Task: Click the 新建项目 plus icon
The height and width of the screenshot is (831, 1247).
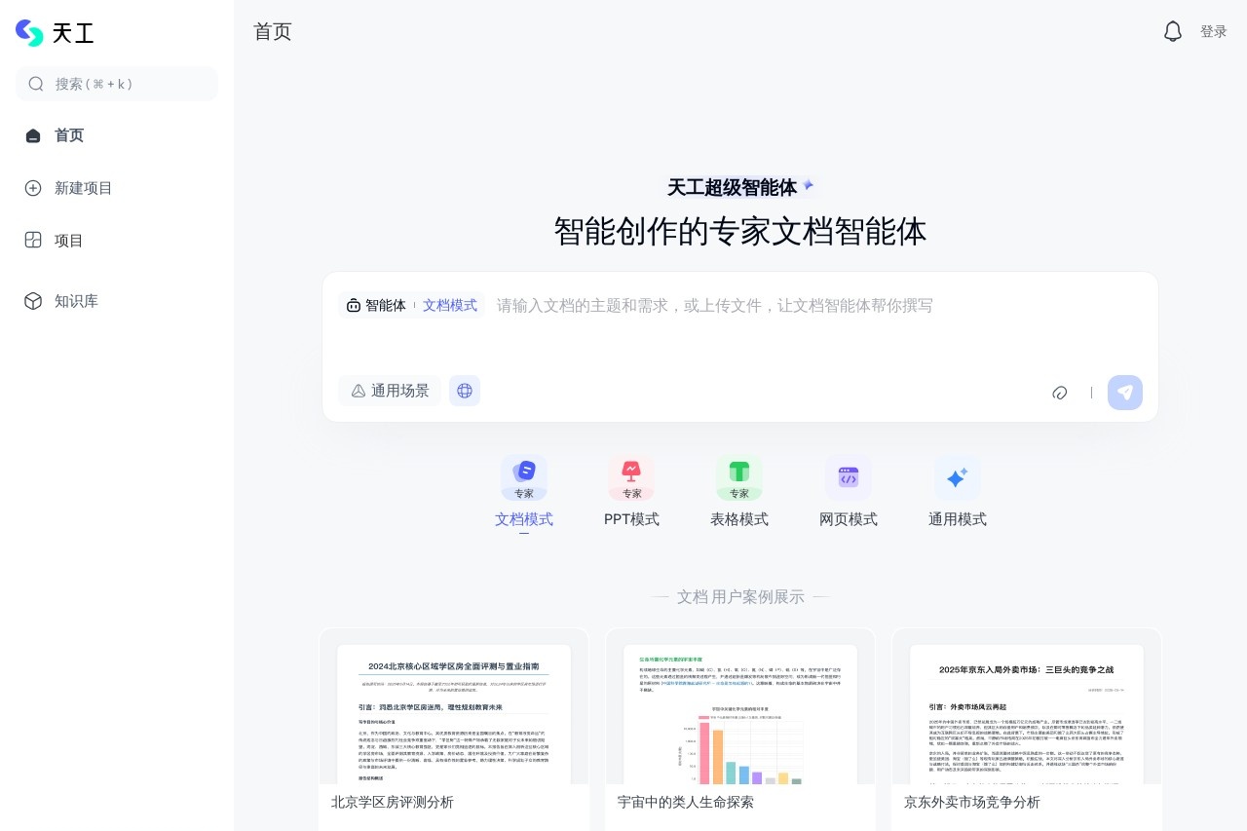Action: tap(33, 188)
